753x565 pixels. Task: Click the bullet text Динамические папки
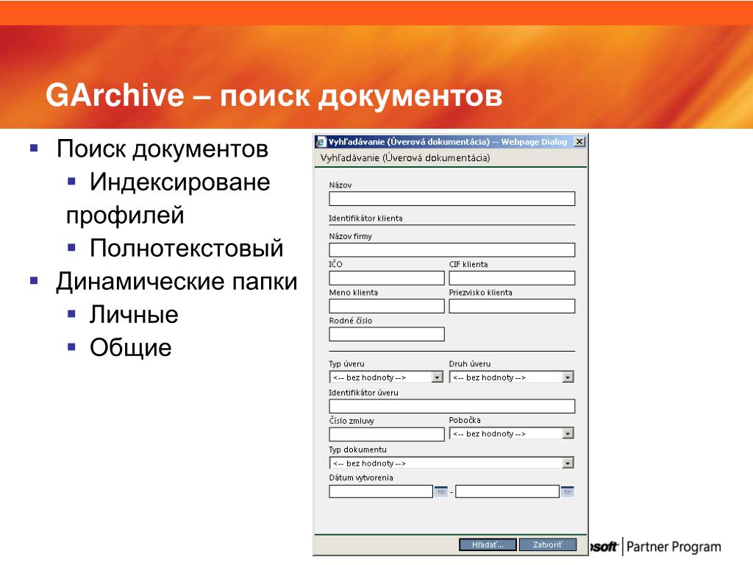(176, 281)
